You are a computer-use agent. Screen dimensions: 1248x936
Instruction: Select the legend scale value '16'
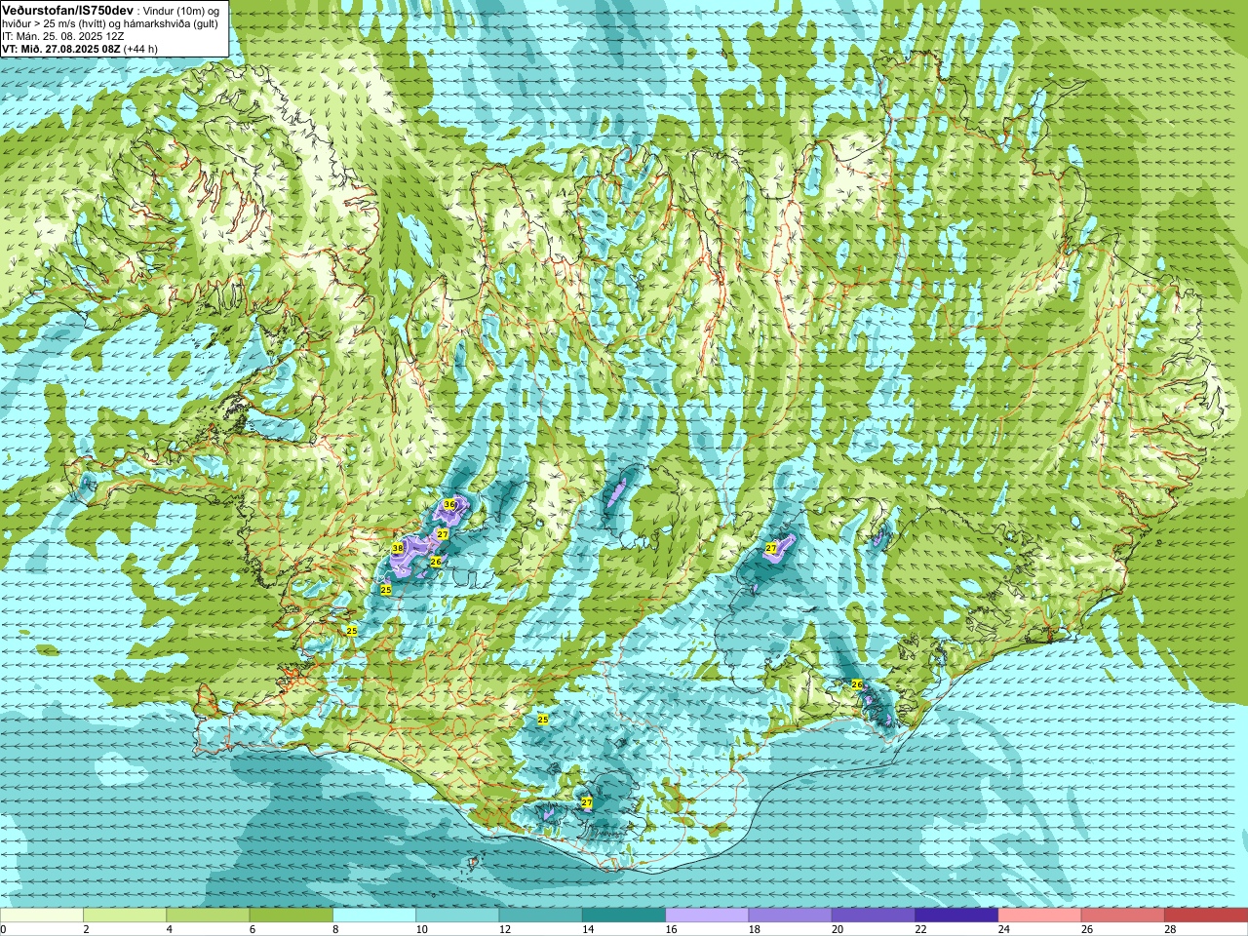click(671, 929)
